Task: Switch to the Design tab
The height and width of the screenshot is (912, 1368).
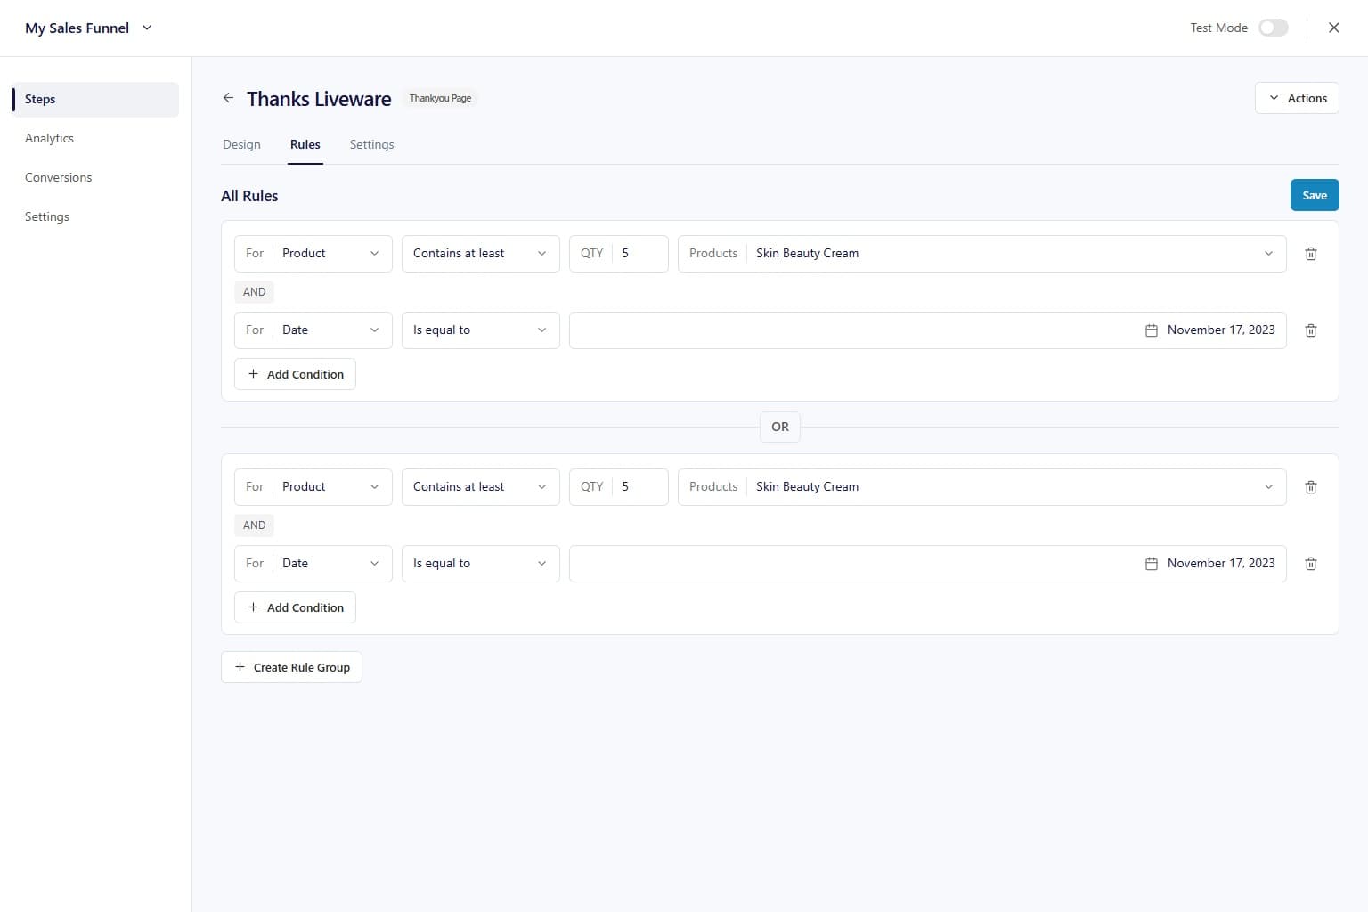Action: (241, 144)
